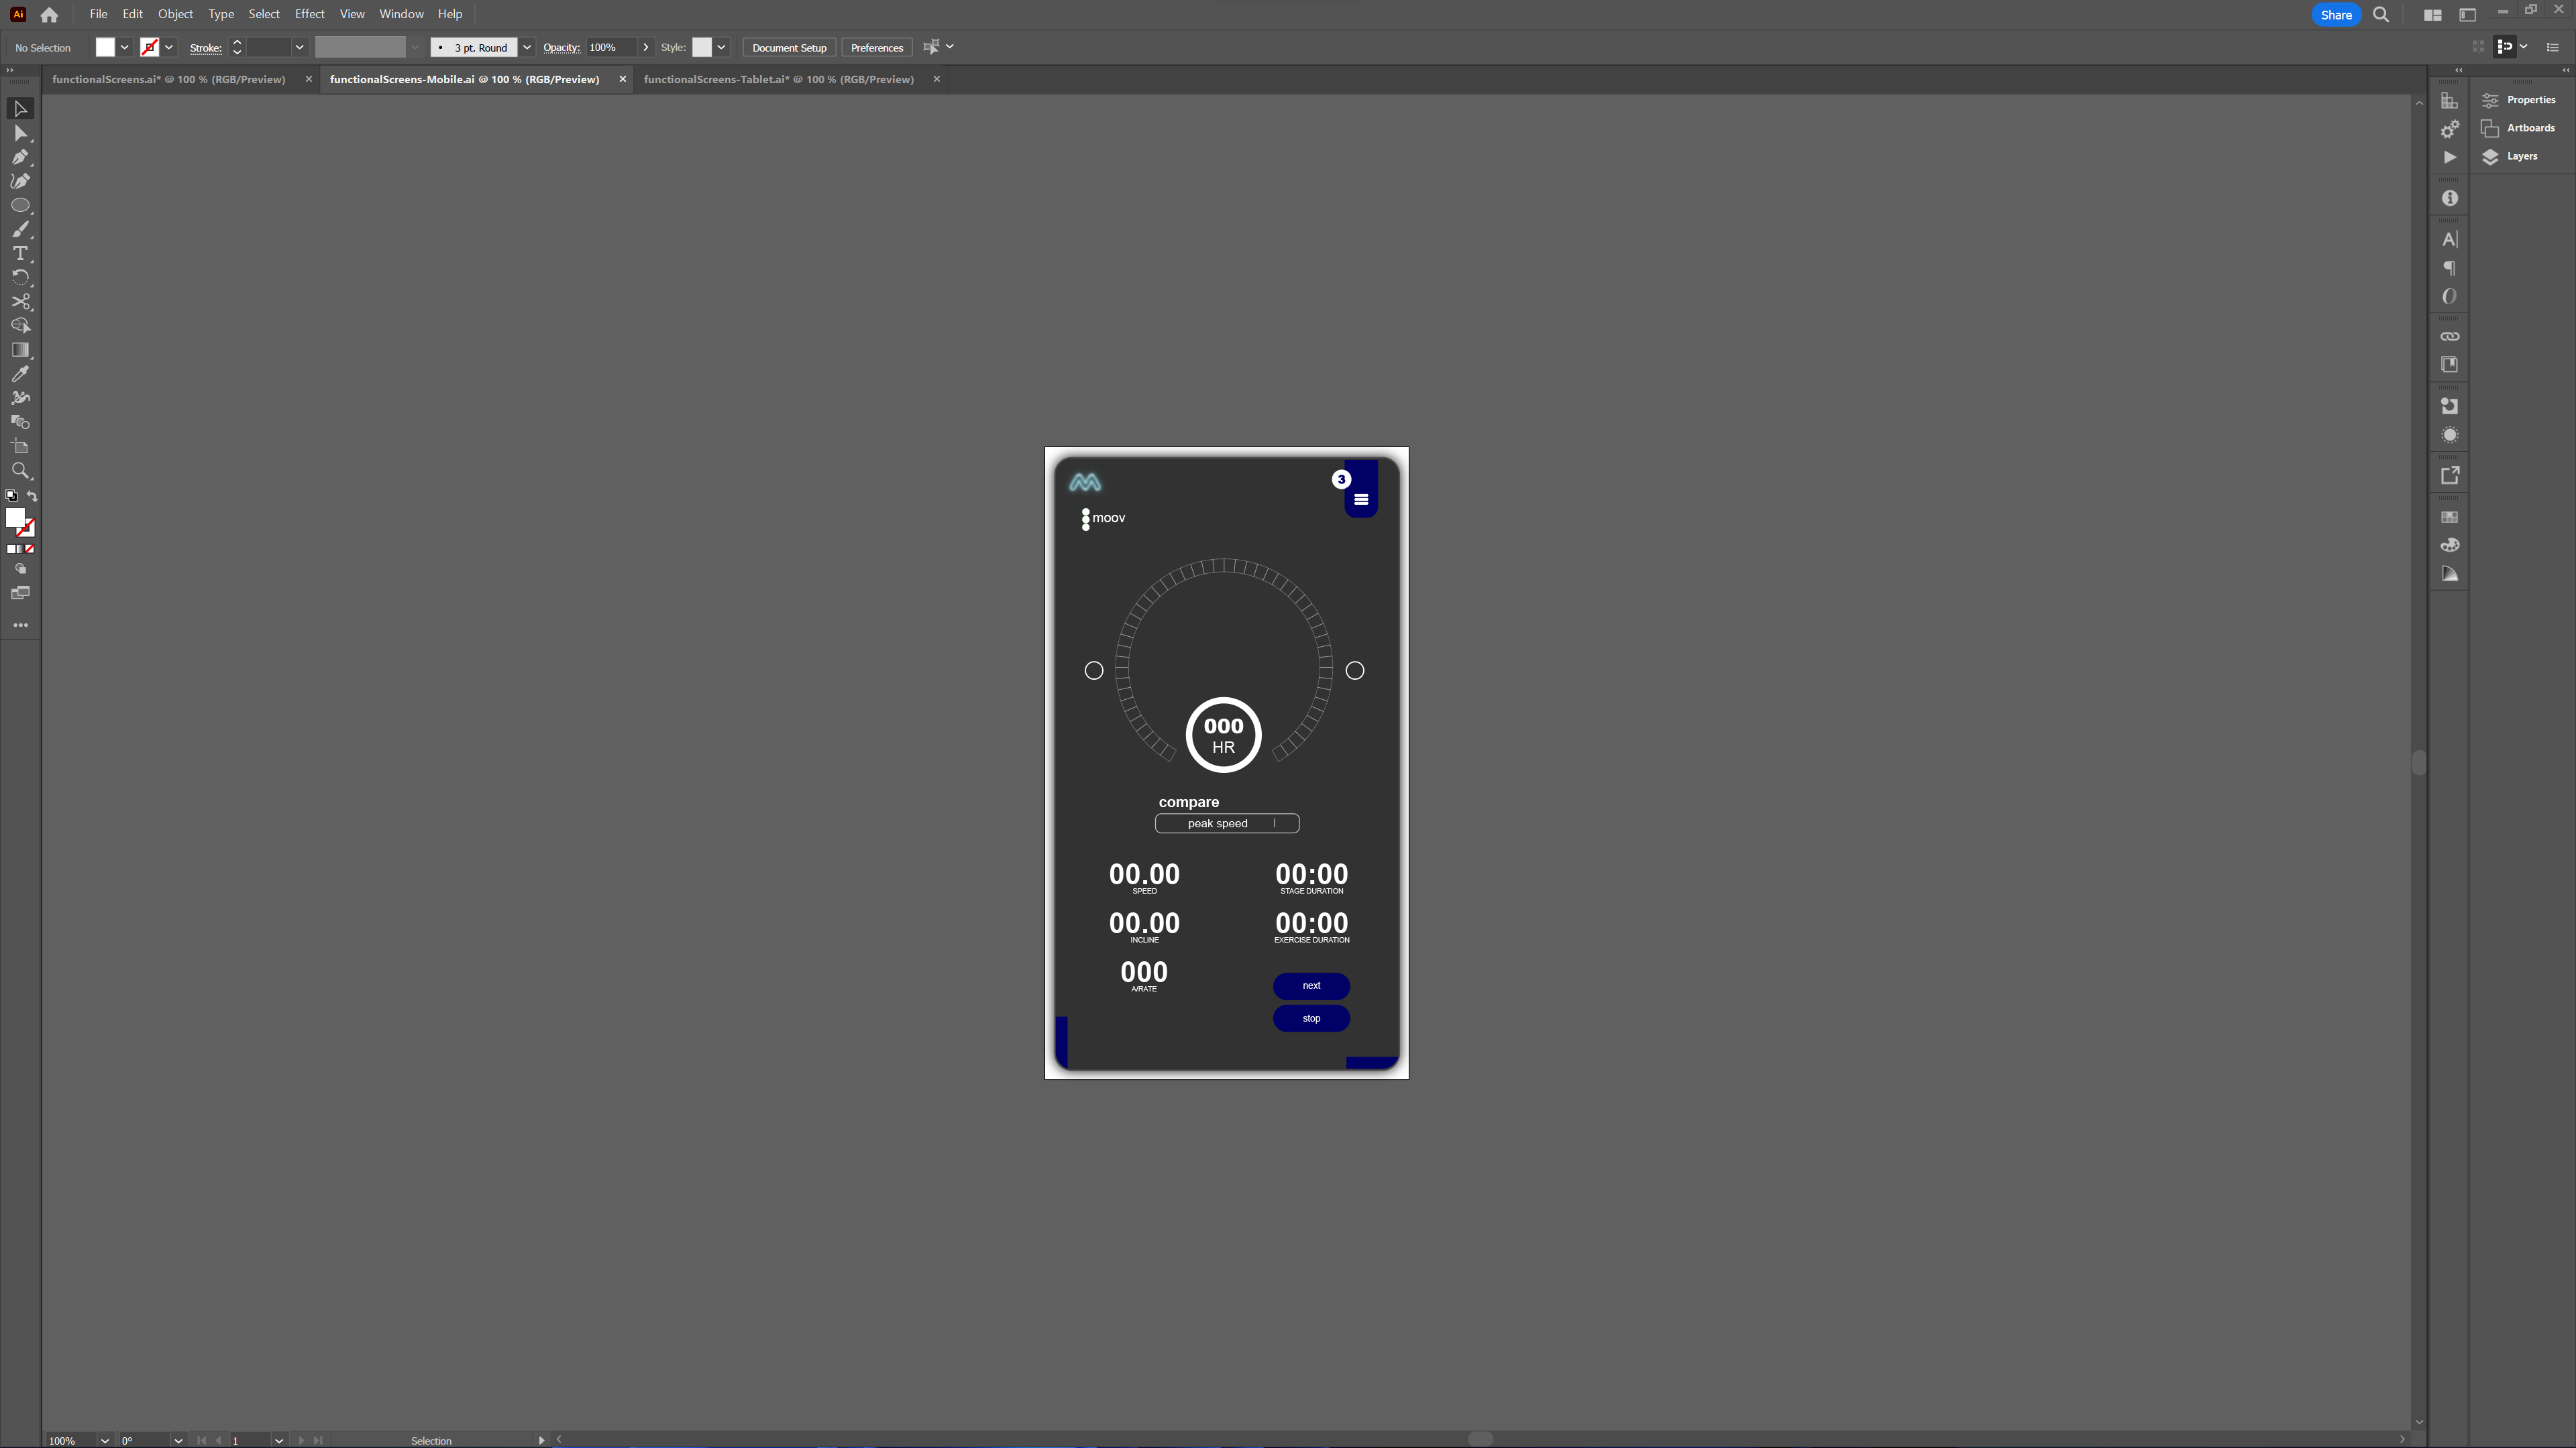The image size is (2576, 1448).
Task: Click the next button on mobile UI
Action: coord(1311,985)
